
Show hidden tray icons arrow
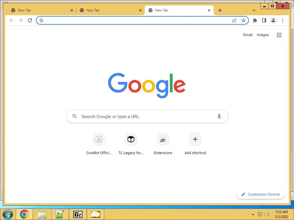click(x=253, y=214)
